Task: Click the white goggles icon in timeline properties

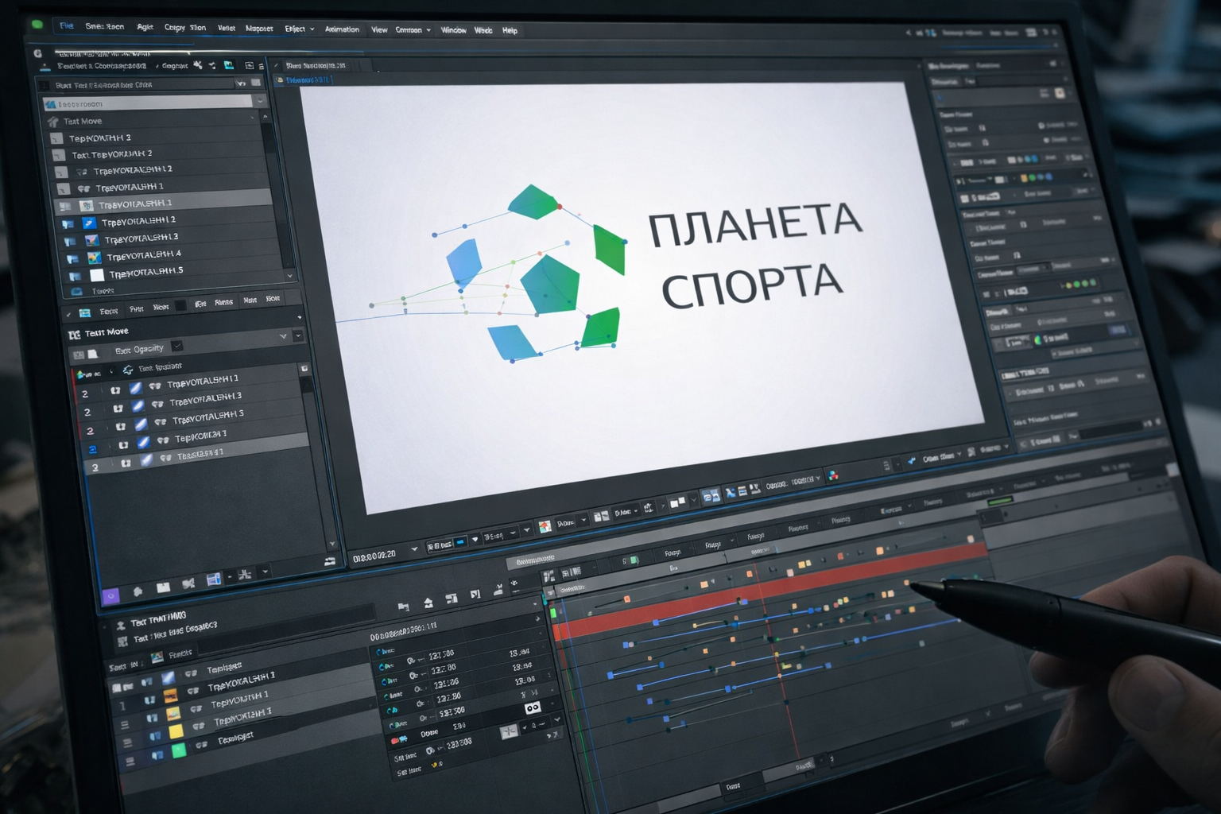Action: tap(533, 707)
